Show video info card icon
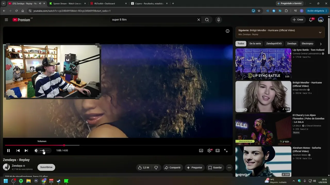 (227, 31)
